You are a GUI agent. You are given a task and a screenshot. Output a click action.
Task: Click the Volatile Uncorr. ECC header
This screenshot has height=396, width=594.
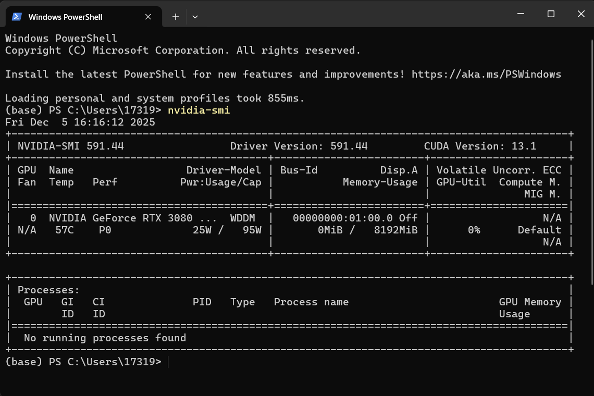tap(499, 170)
